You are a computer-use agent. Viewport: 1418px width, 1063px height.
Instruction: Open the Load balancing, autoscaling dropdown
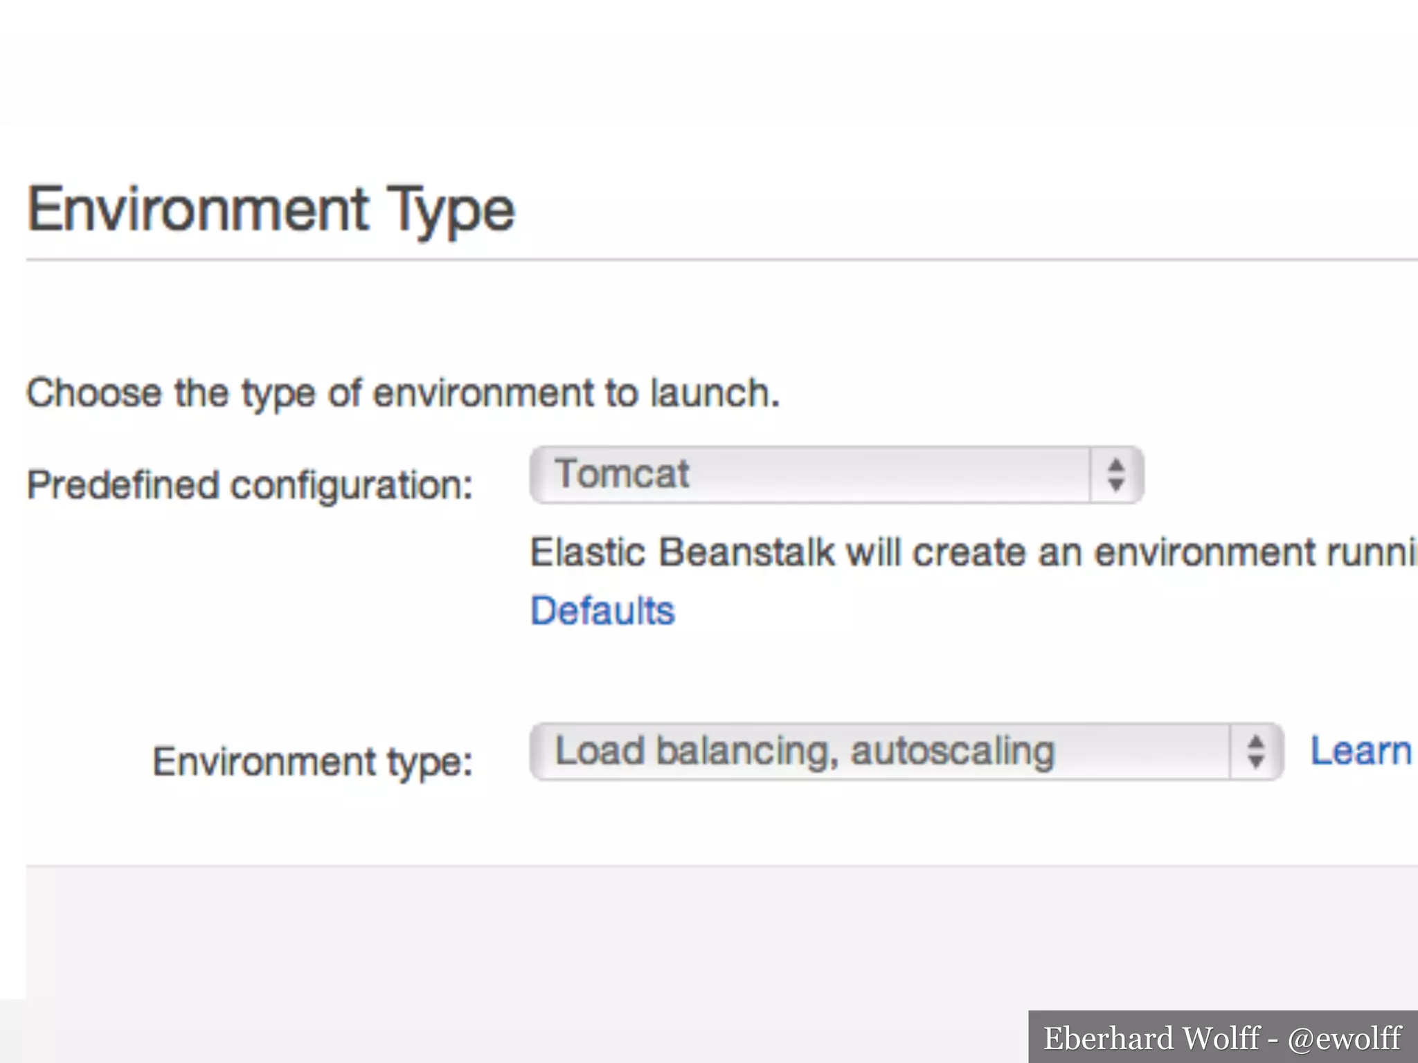coord(879,752)
